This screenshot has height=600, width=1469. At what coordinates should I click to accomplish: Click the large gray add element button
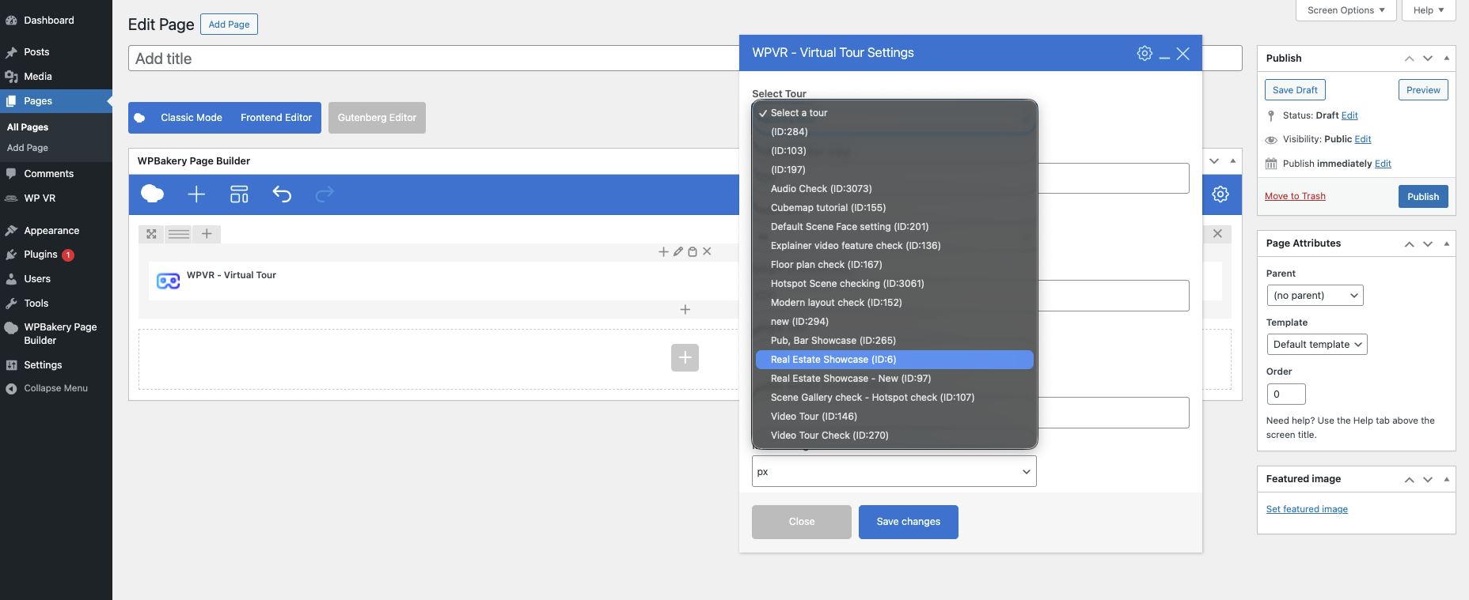point(685,357)
